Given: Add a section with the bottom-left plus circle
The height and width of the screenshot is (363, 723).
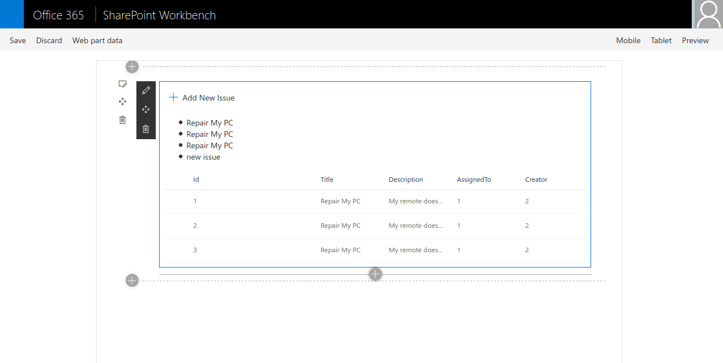Looking at the screenshot, I should coord(132,280).
